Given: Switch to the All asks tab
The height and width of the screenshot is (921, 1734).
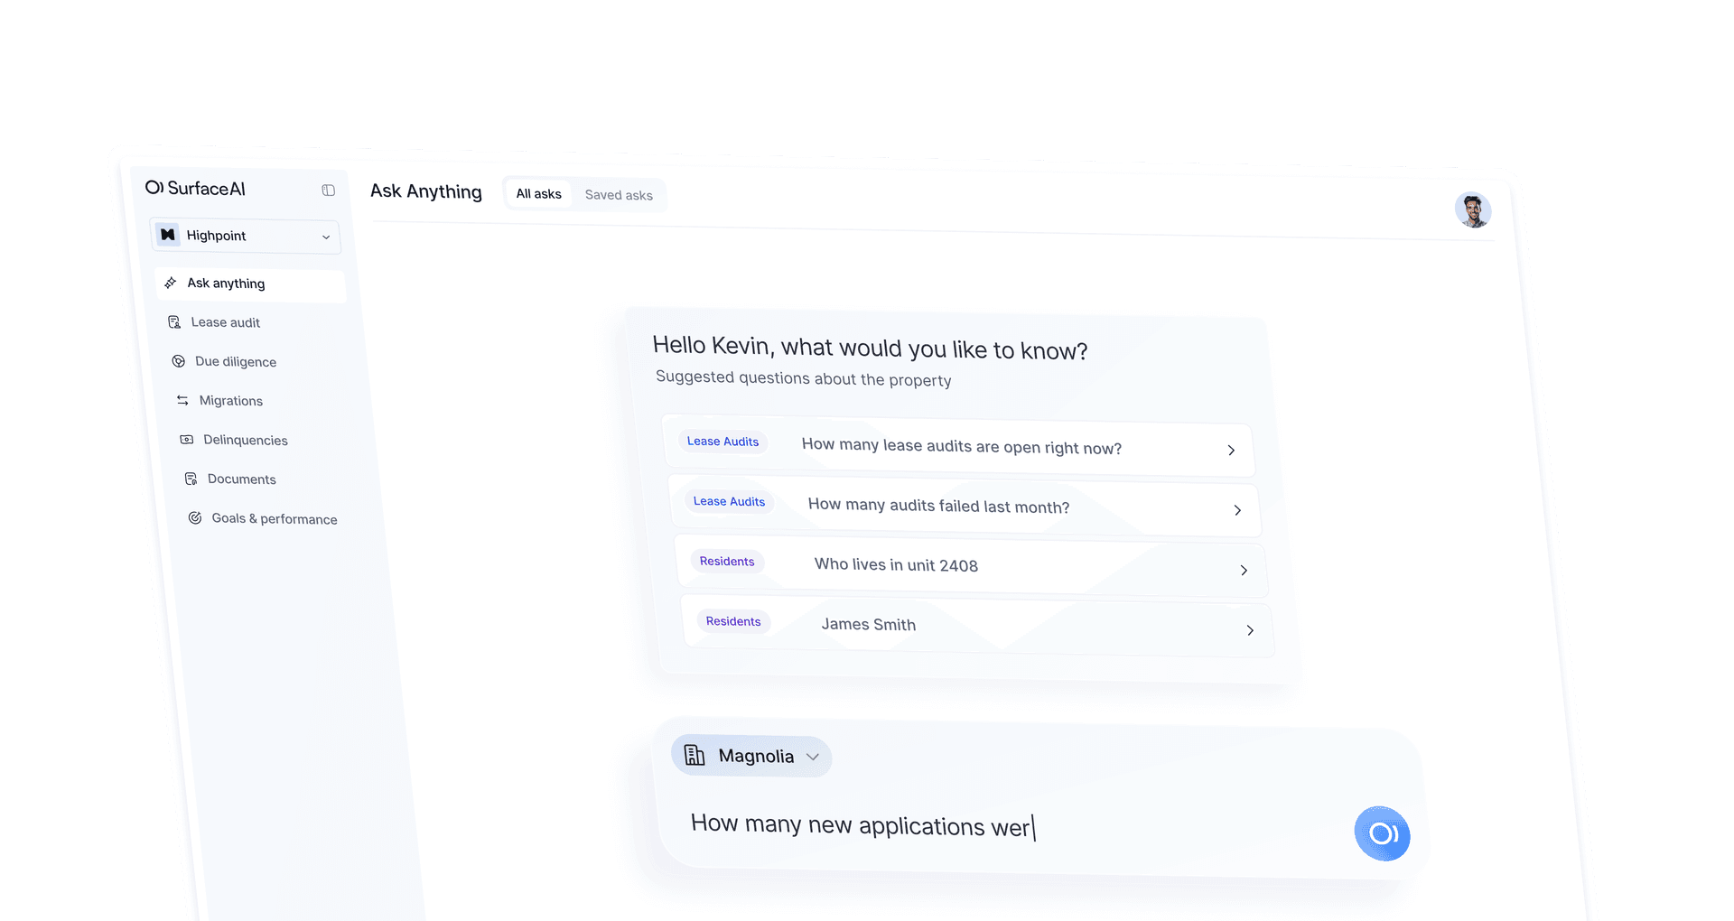Looking at the screenshot, I should [x=538, y=194].
